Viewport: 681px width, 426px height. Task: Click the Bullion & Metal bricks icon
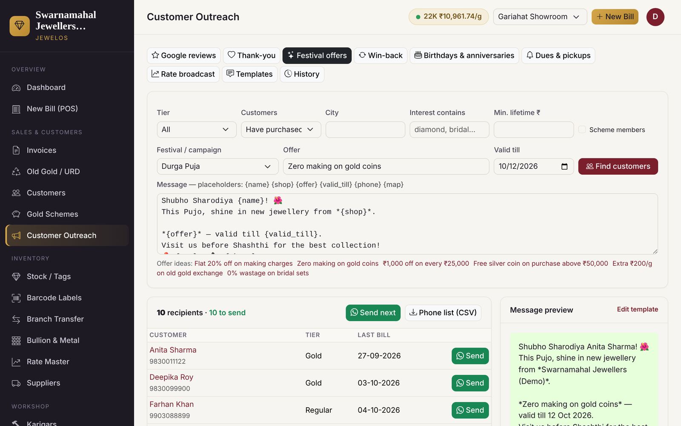pos(16,341)
